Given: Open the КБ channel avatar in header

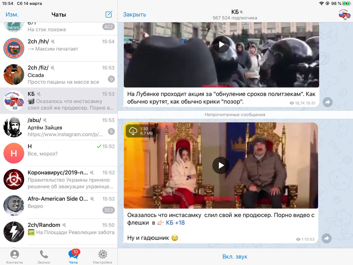Looking at the screenshot, I should [344, 15].
